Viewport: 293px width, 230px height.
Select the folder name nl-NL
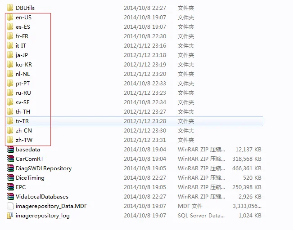point(23,74)
